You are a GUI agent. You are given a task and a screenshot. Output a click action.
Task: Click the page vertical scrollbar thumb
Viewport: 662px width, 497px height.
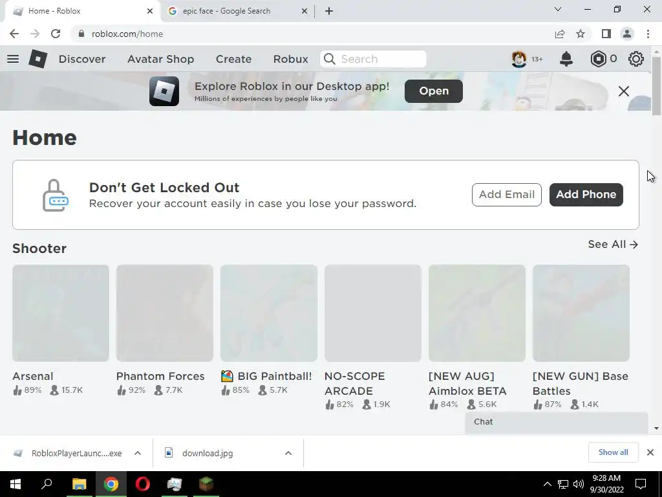pyautogui.click(x=656, y=85)
